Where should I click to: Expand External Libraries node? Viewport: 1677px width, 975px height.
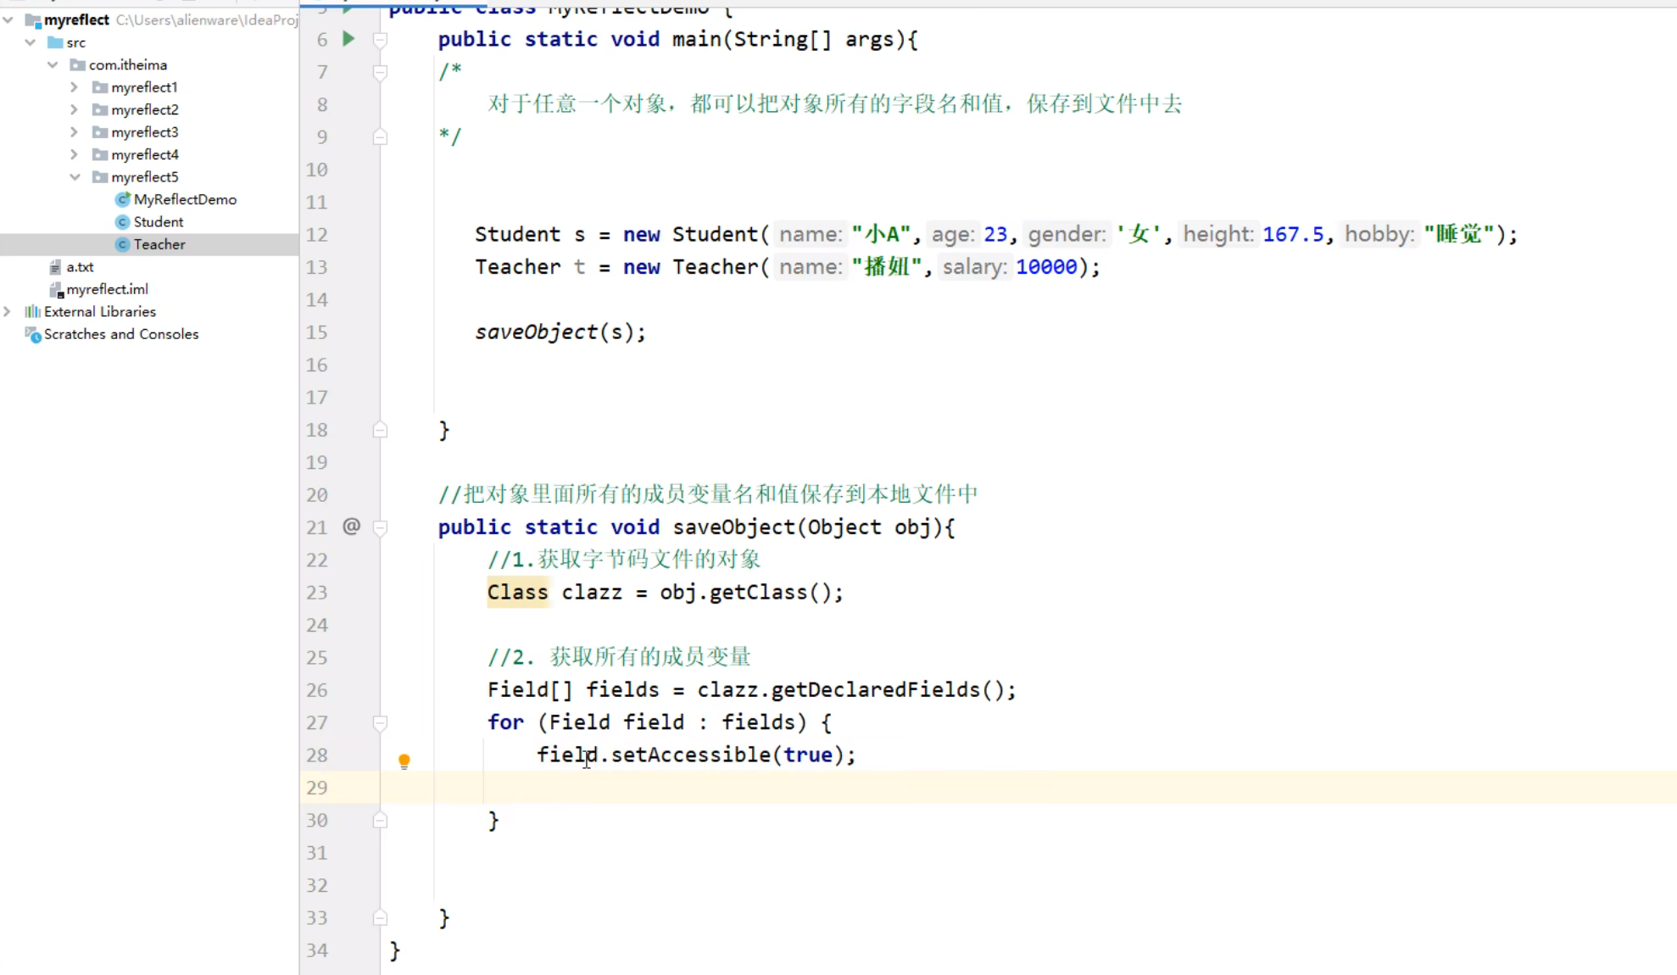tap(8, 312)
